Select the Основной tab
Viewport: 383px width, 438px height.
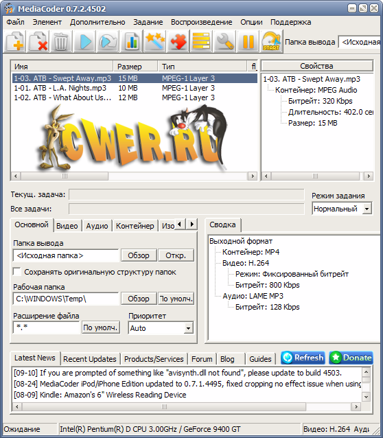pos(32,224)
